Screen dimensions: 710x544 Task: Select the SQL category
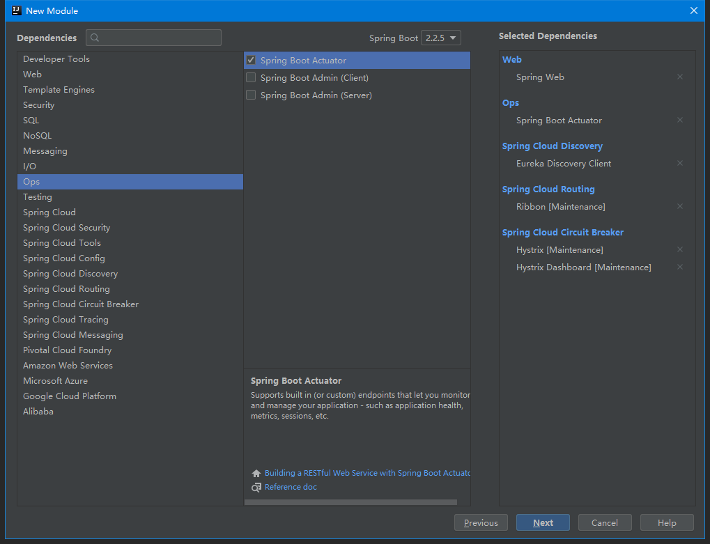[x=130, y=121]
